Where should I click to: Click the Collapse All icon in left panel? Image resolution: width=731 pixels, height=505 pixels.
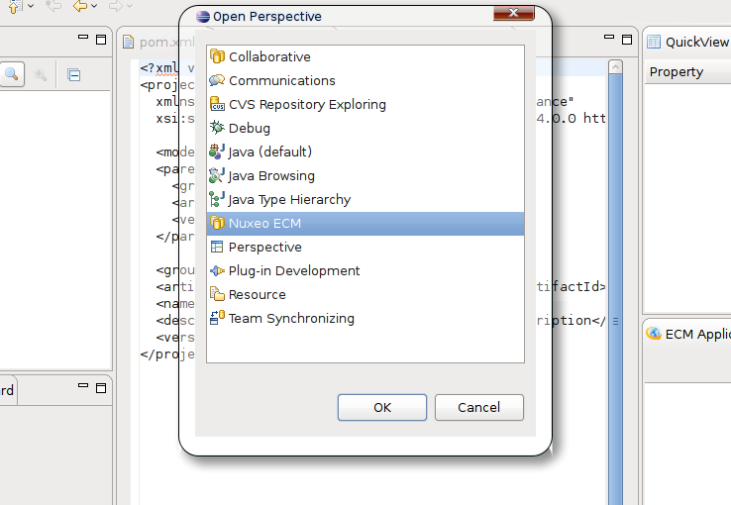click(x=73, y=74)
